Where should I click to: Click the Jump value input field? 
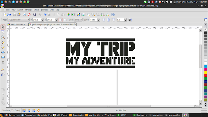[94, 20]
